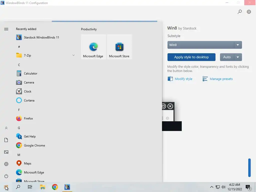Open Settings gear in the Start sidebar

coord(6,164)
